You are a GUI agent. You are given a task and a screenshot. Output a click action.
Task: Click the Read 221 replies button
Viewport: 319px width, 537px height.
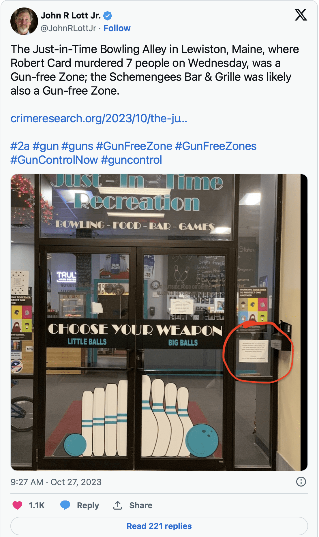pyautogui.click(x=159, y=526)
